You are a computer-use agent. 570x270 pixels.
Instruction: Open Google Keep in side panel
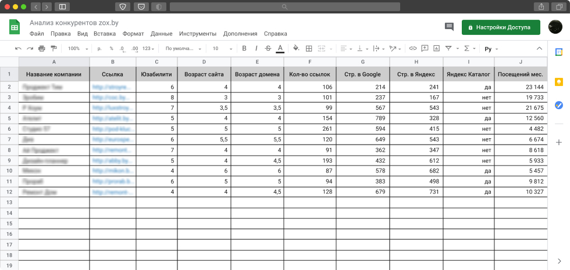(558, 82)
